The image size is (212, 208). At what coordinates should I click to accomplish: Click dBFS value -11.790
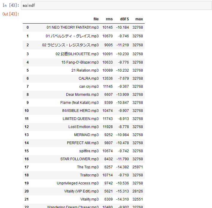pos(123,159)
